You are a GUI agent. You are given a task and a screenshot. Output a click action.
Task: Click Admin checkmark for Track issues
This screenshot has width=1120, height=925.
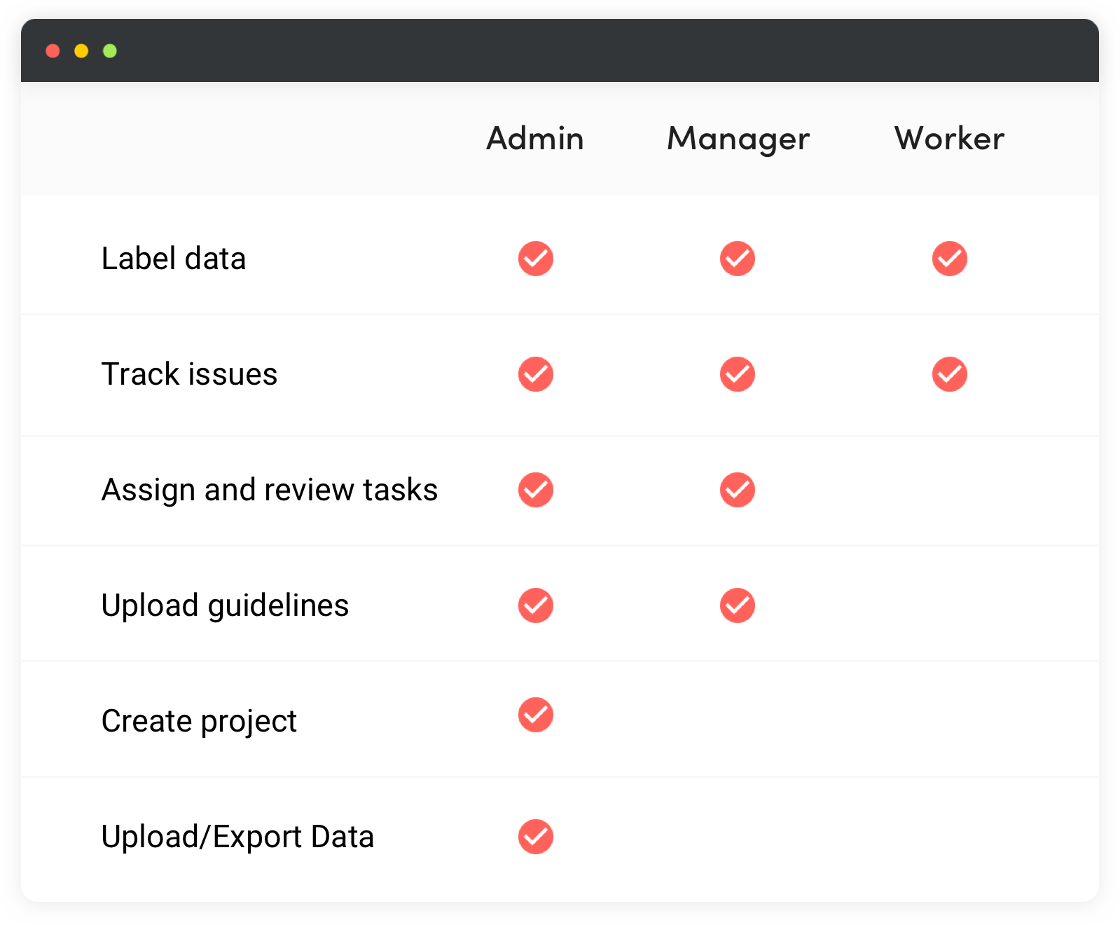click(536, 374)
